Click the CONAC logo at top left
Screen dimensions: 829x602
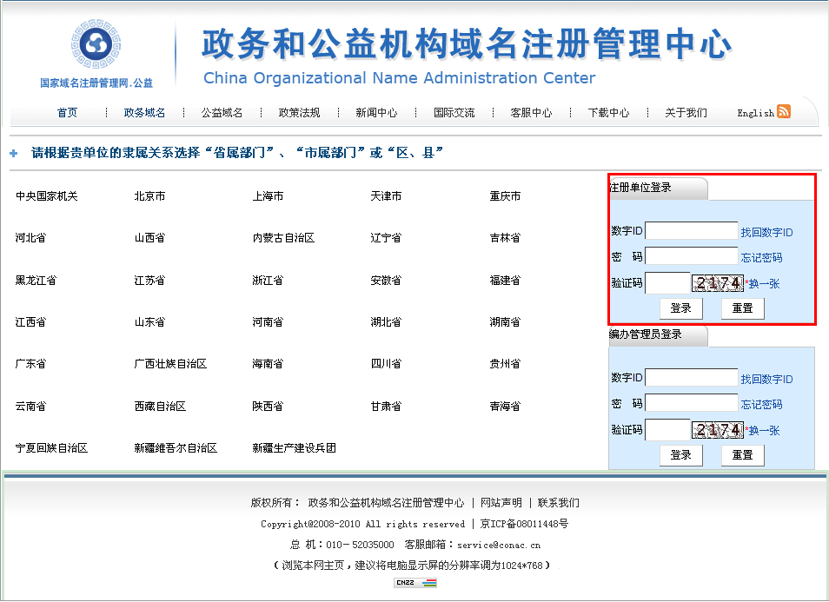[96, 45]
